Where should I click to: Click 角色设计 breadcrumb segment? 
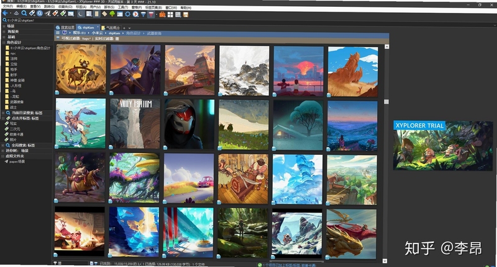tap(133, 33)
